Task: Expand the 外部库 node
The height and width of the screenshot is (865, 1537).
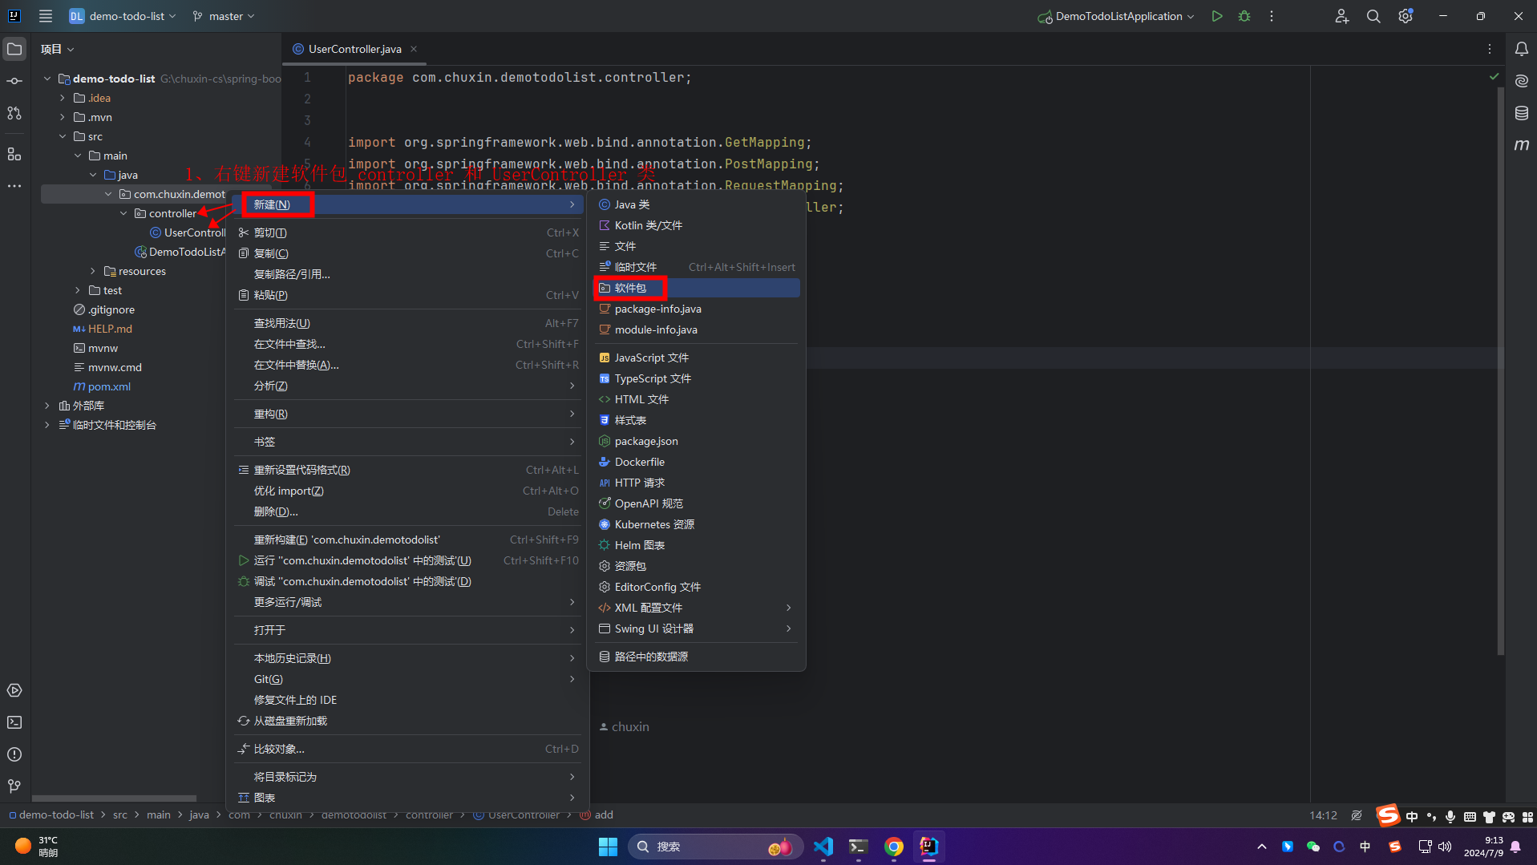Action: pyautogui.click(x=47, y=406)
